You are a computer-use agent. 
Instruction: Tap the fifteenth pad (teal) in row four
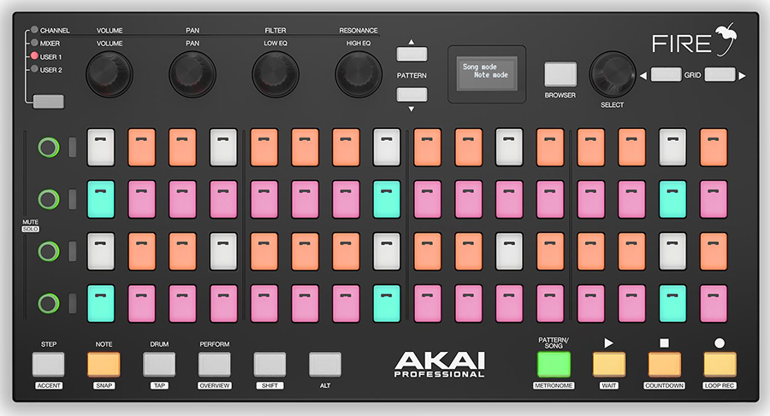tap(672, 303)
